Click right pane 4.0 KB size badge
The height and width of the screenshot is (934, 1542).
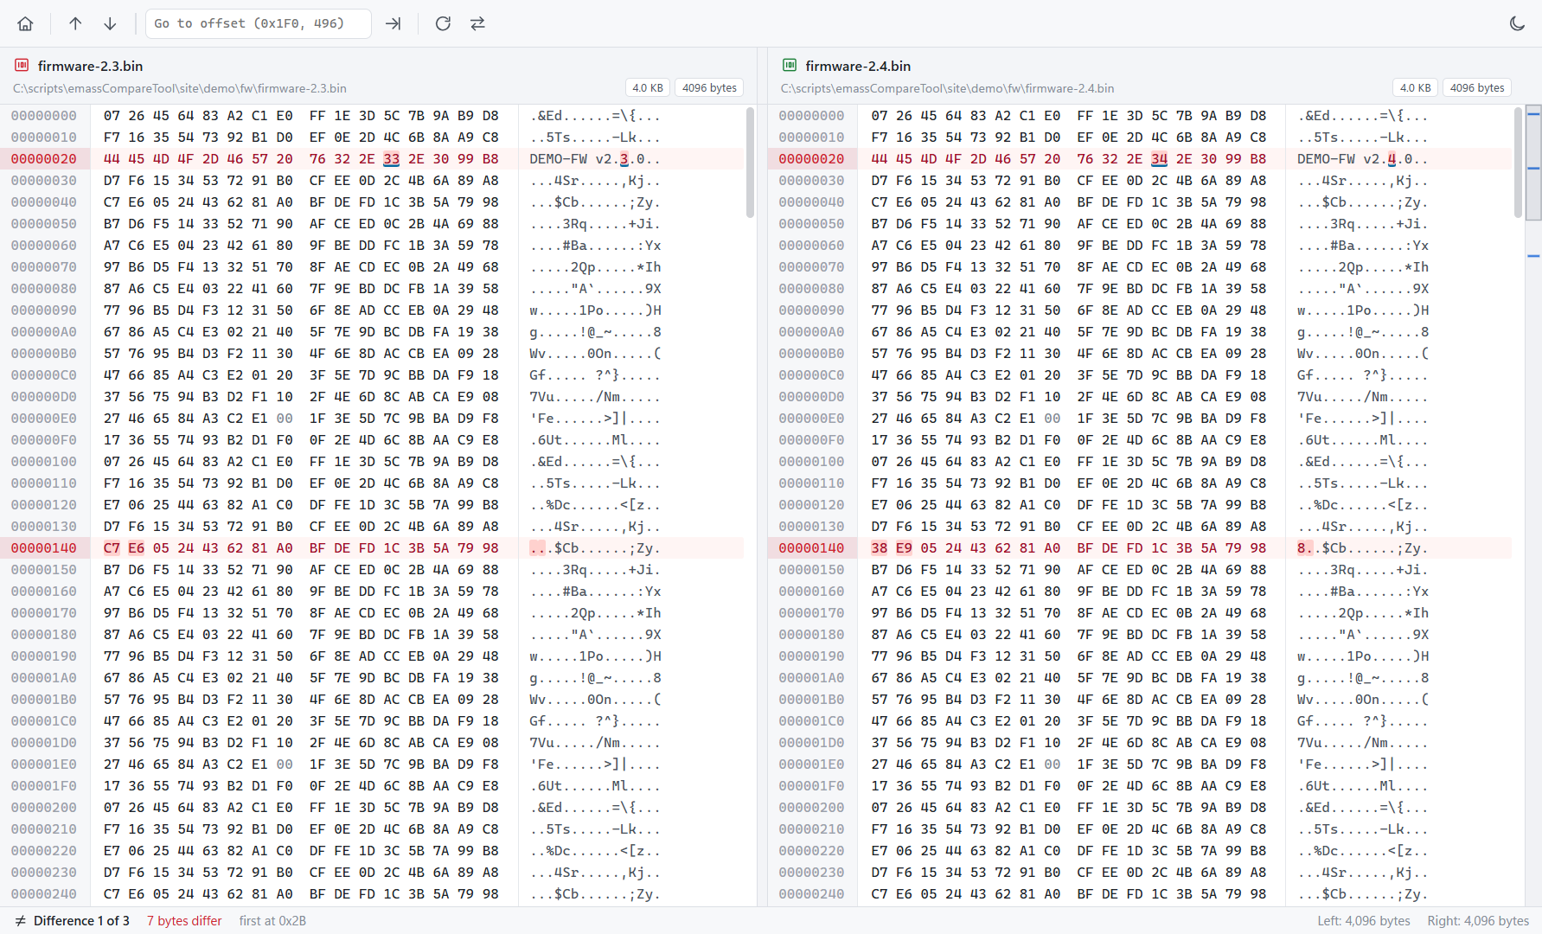pos(1415,87)
